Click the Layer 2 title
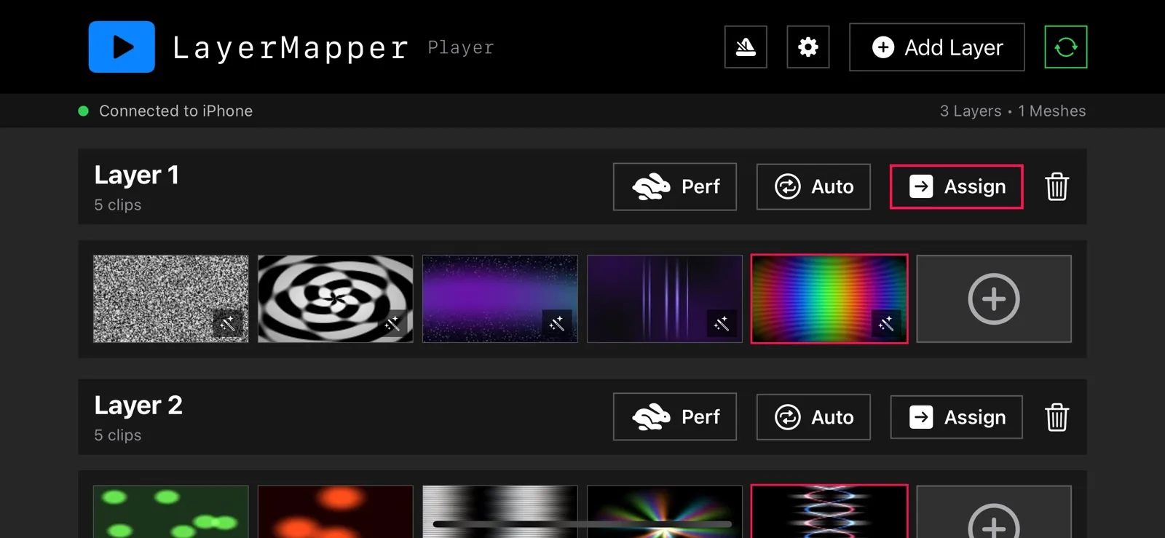 point(138,406)
